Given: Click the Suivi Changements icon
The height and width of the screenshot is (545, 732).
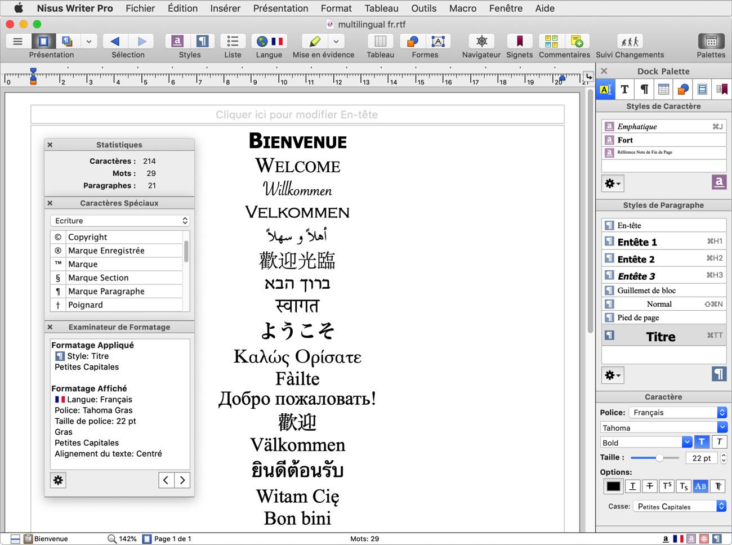Looking at the screenshot, I should [630, 42].
